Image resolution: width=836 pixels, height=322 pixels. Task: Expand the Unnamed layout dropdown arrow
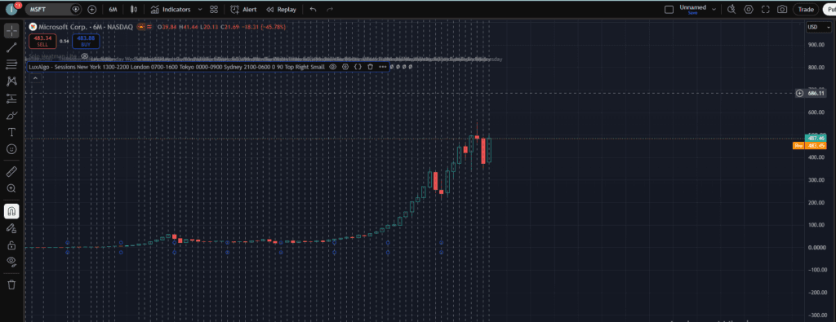pyautogui.click(x=714, y=9)
